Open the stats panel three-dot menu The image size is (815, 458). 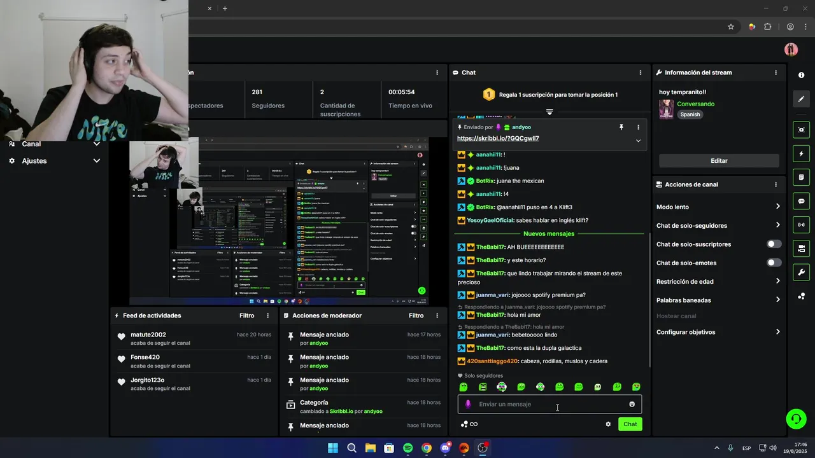tap(437, 73)
